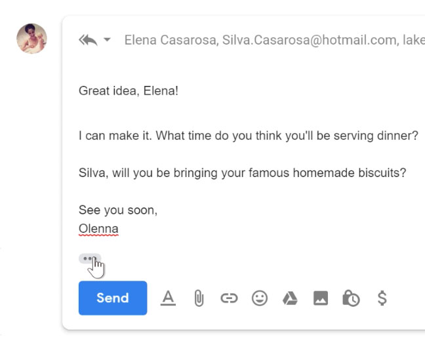Click the Elena Casarosa recipient name

click(171, 41)
